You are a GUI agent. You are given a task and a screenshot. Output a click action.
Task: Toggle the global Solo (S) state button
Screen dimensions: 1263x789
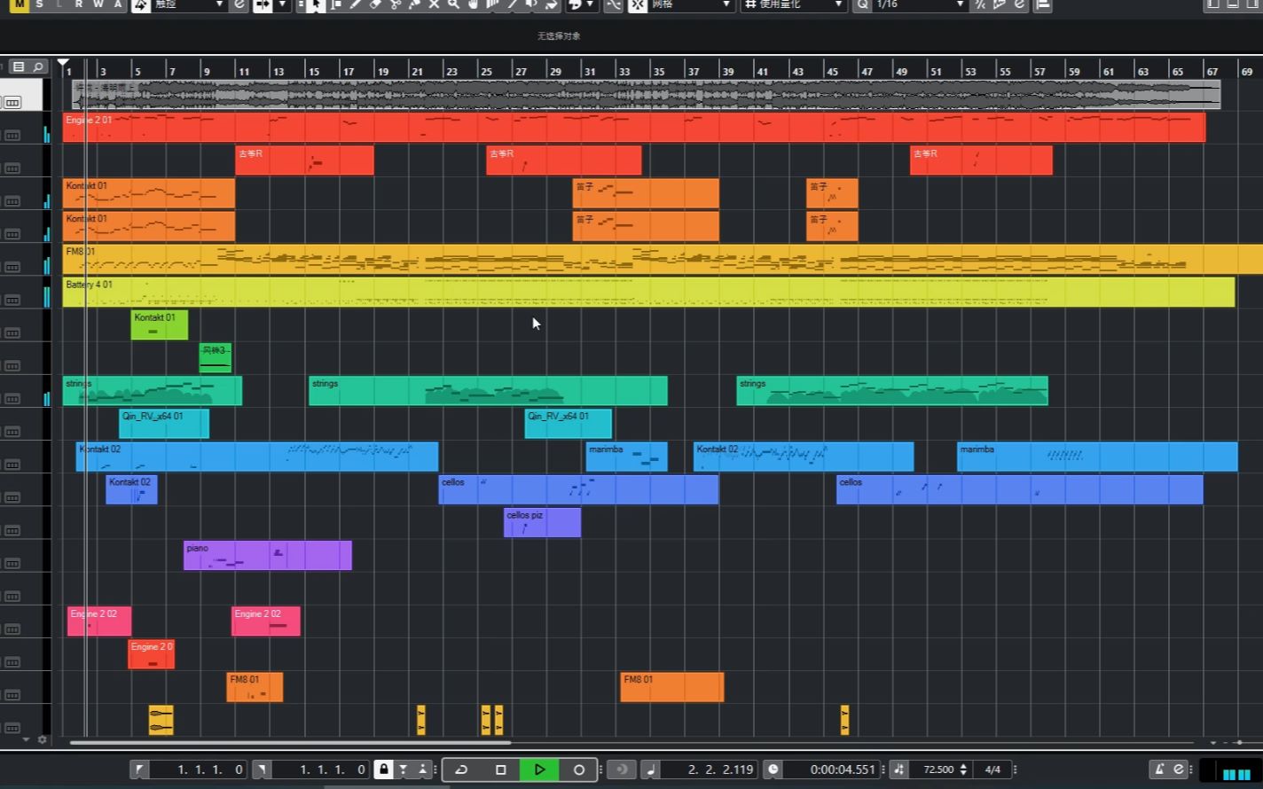[x=39, y=4]
